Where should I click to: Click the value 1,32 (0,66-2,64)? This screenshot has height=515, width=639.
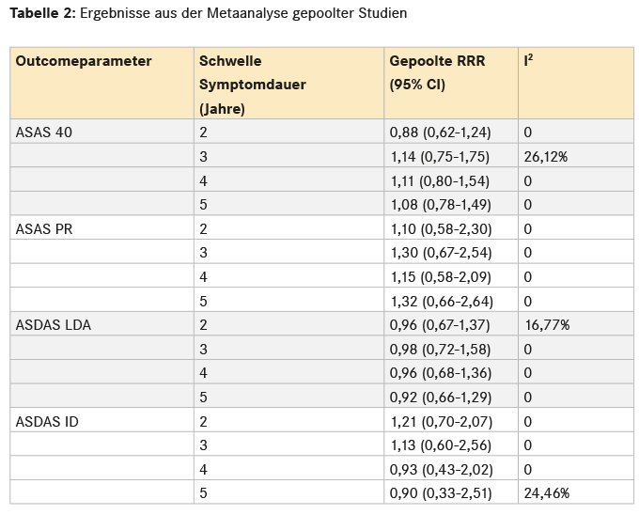[x=440, y=301]
